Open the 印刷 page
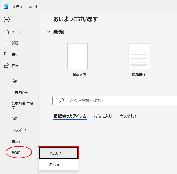The height and width of the screenshot is (174, 177). tap(15, 119)
